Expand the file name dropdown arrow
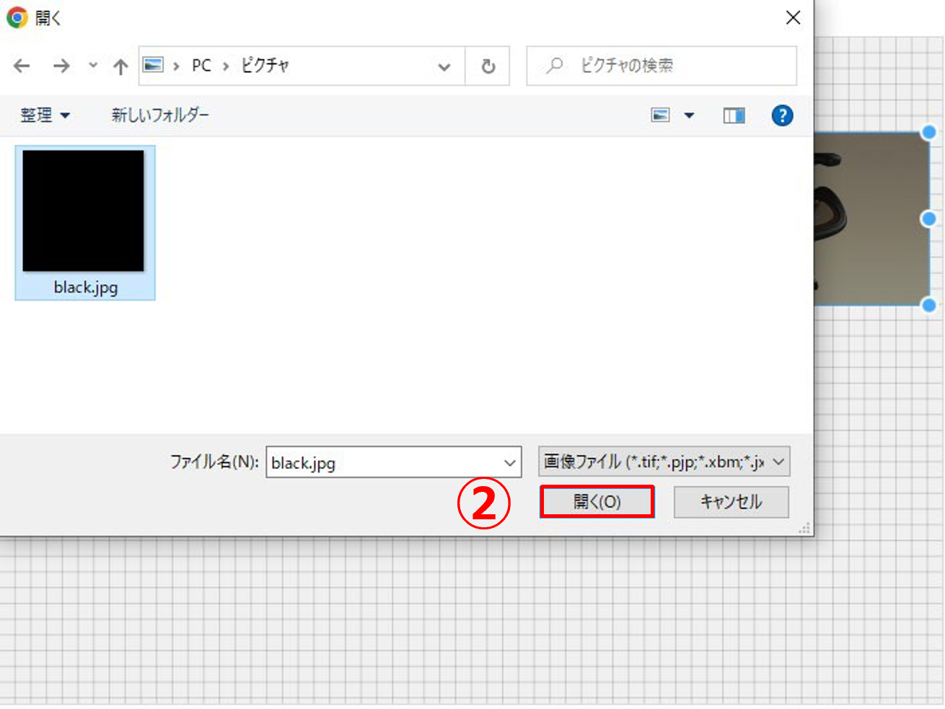 pos(510,463)
